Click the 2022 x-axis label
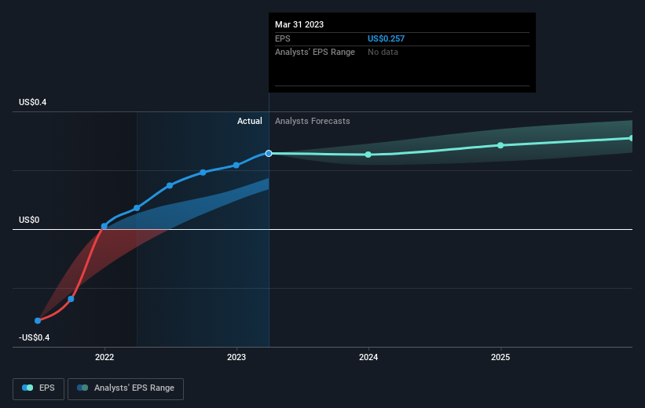This screenshot has height=408, width=645. 104,357
